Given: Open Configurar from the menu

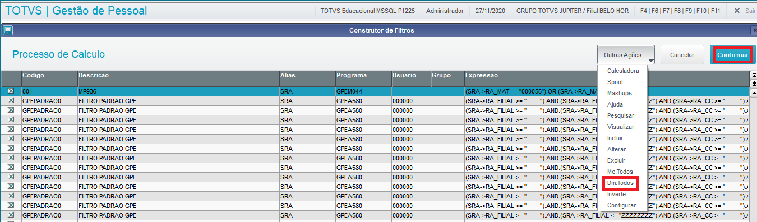Looking at the screenshot, I should point(621,205).
